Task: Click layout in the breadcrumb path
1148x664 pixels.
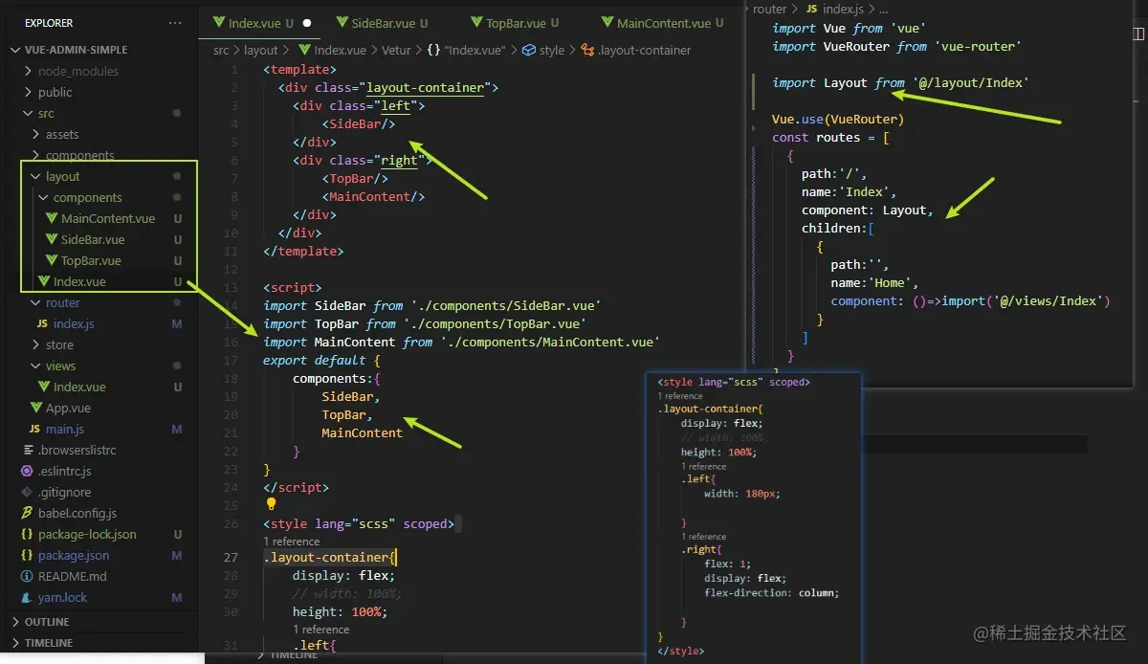Action: click(x=260, y=50)
